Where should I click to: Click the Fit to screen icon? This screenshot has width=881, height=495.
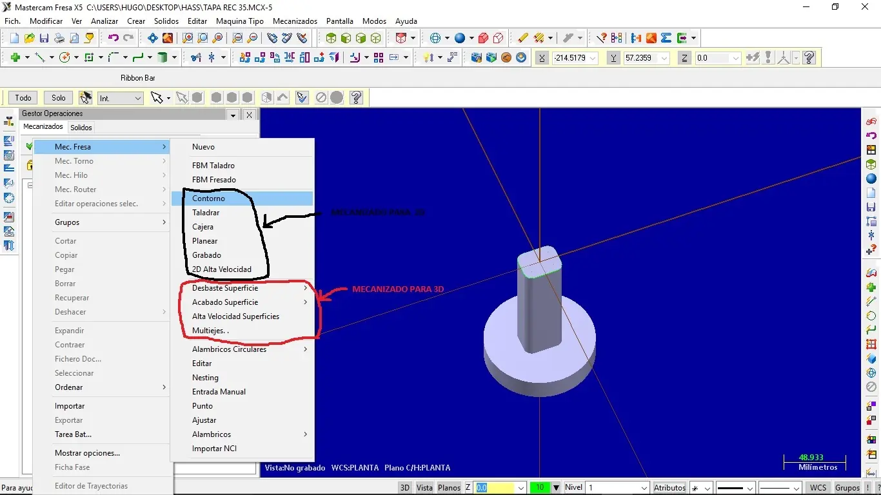153,38
